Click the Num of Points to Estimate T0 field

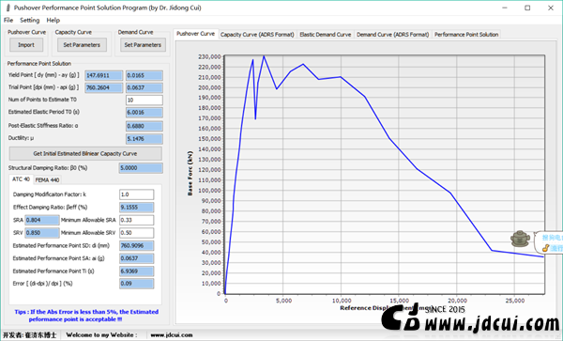coord(145,100)
